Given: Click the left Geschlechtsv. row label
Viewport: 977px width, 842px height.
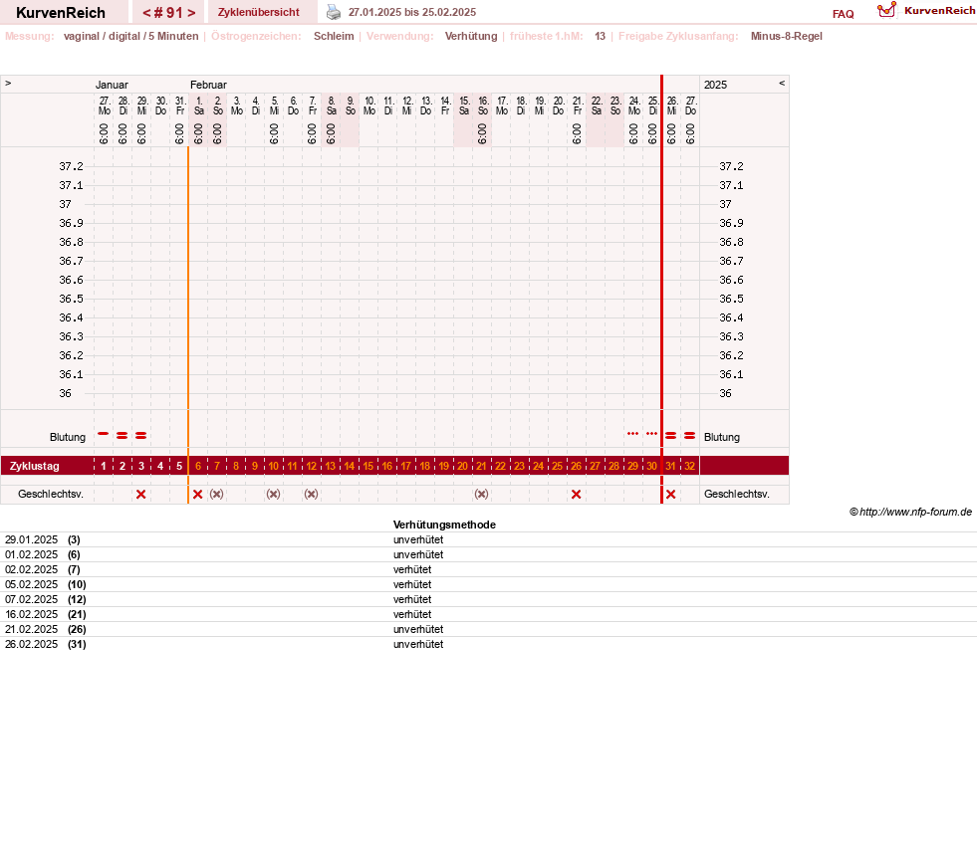Looking at the screenshot, I should click(x=51, y=494).
